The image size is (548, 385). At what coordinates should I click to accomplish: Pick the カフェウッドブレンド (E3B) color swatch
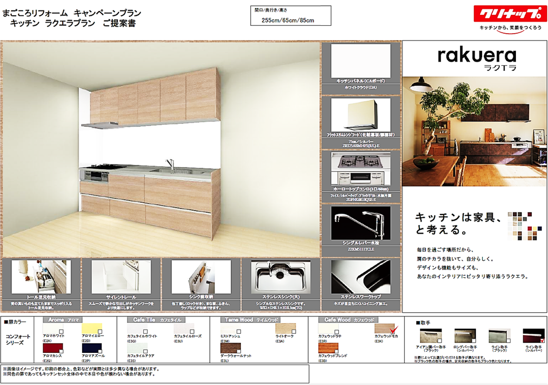coord(328,348)
